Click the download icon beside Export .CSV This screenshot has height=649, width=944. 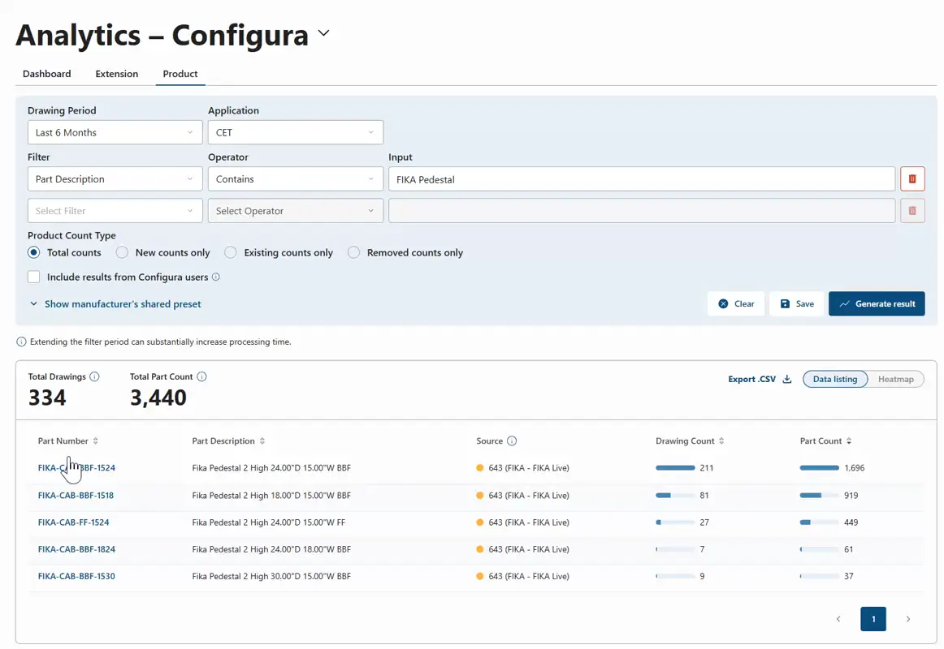(787, 379)
